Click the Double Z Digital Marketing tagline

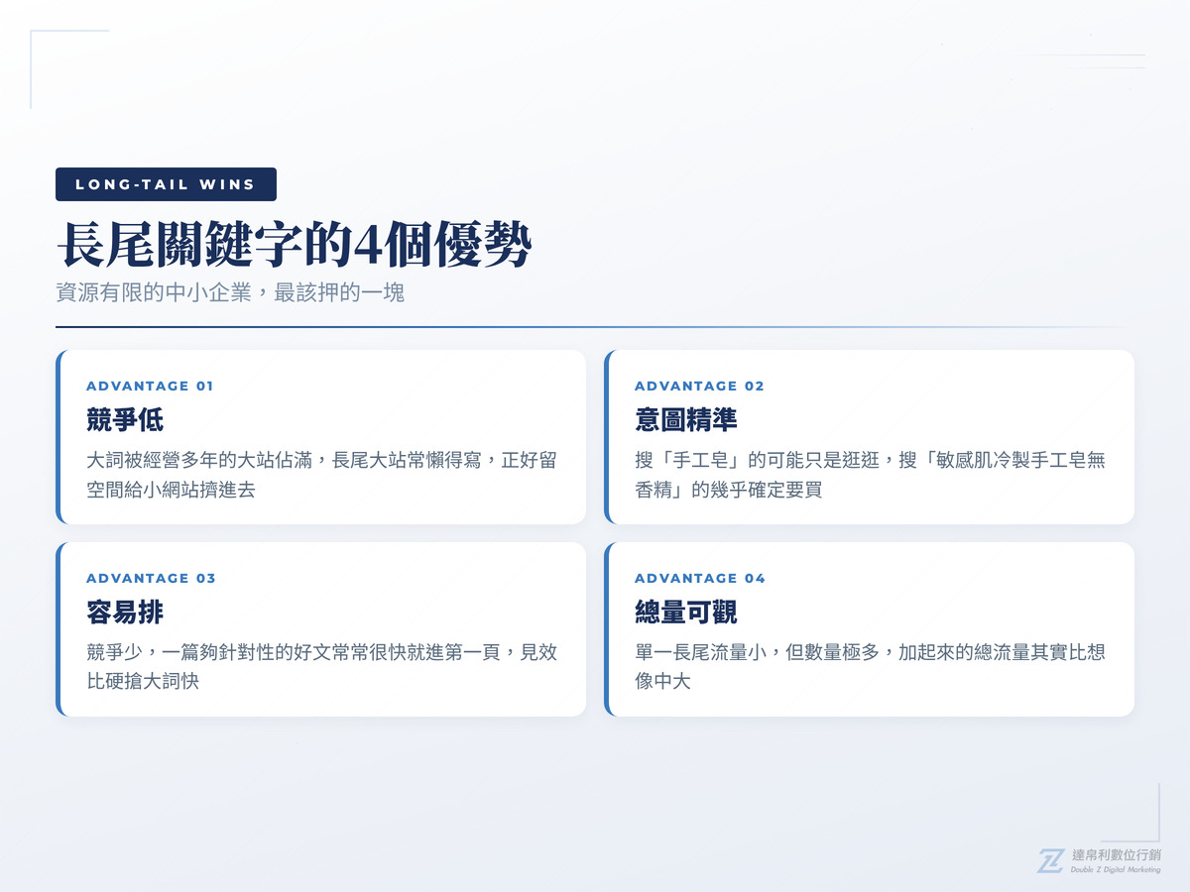point(1116,869)
